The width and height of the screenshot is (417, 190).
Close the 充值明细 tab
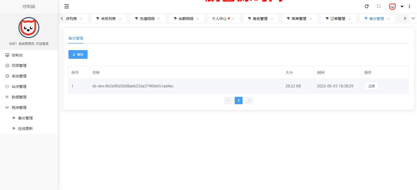[x=159, y=19]
